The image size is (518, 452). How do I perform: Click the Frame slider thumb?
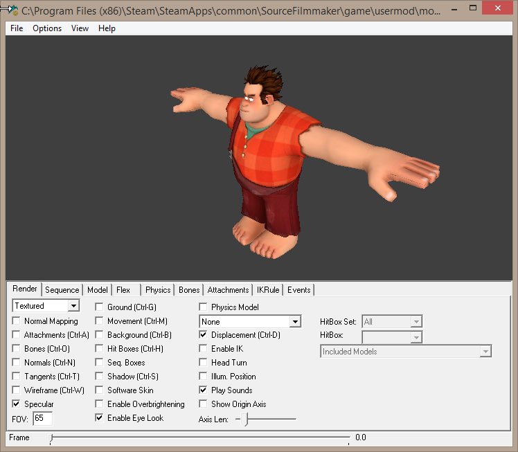(x=51, y=438)
